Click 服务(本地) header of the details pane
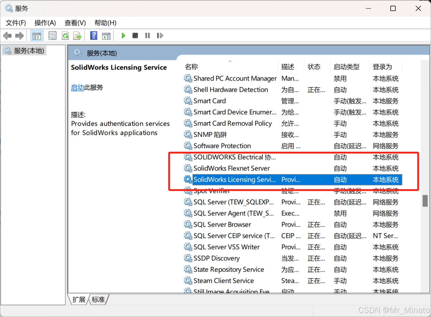 click(x=102, y=53)
